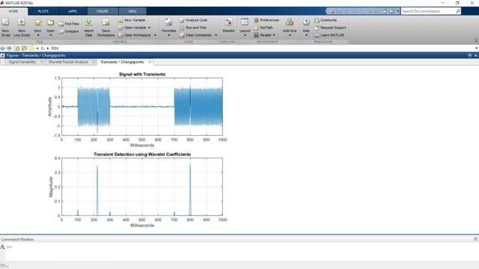
Task: Click Compare files
Action: (69, 31)
